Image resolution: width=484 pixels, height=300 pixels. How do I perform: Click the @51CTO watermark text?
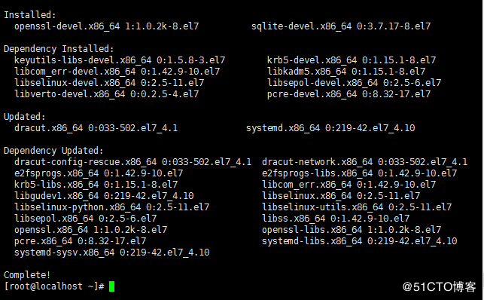point(440,287)
